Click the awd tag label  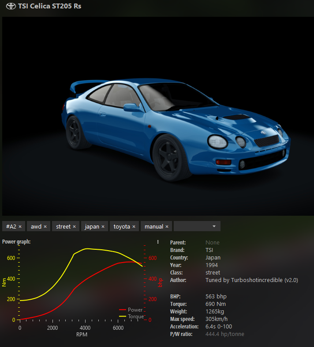click(36, 226)
